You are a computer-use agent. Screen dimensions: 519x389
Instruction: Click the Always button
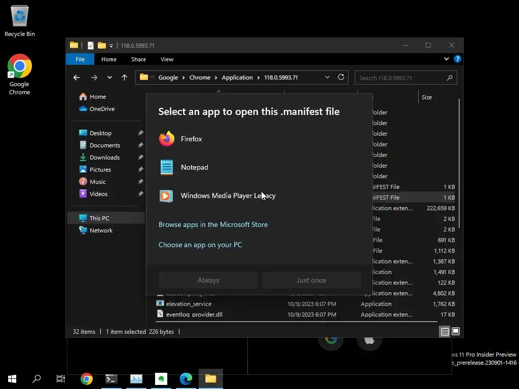[208, 280]
